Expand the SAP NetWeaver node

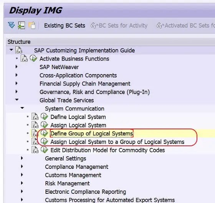pos(17,67)
